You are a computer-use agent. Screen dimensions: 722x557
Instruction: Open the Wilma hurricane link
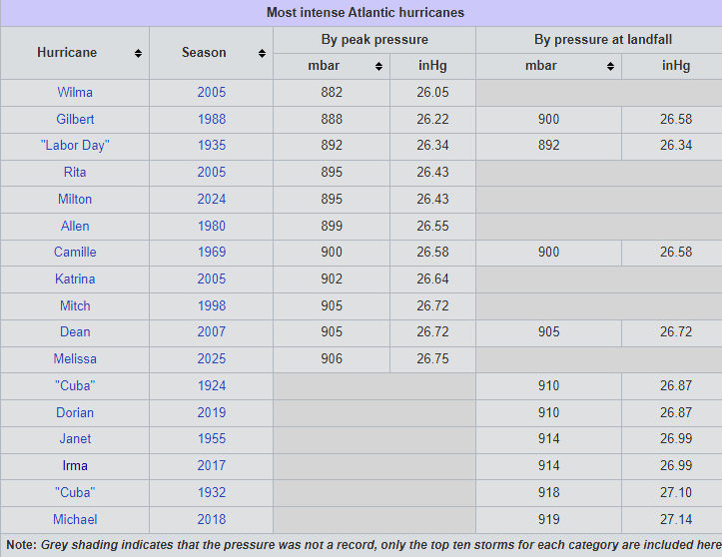pyautogui.click(x=75, y=92)
